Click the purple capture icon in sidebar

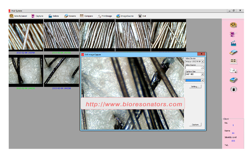coord(232,34)
